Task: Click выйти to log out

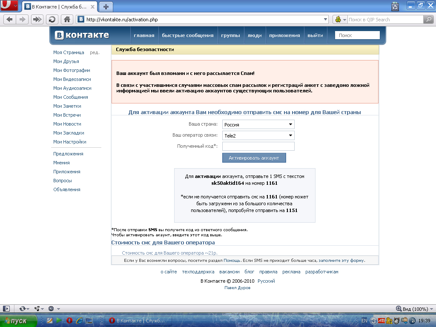Action: click(x=316, y=35)
